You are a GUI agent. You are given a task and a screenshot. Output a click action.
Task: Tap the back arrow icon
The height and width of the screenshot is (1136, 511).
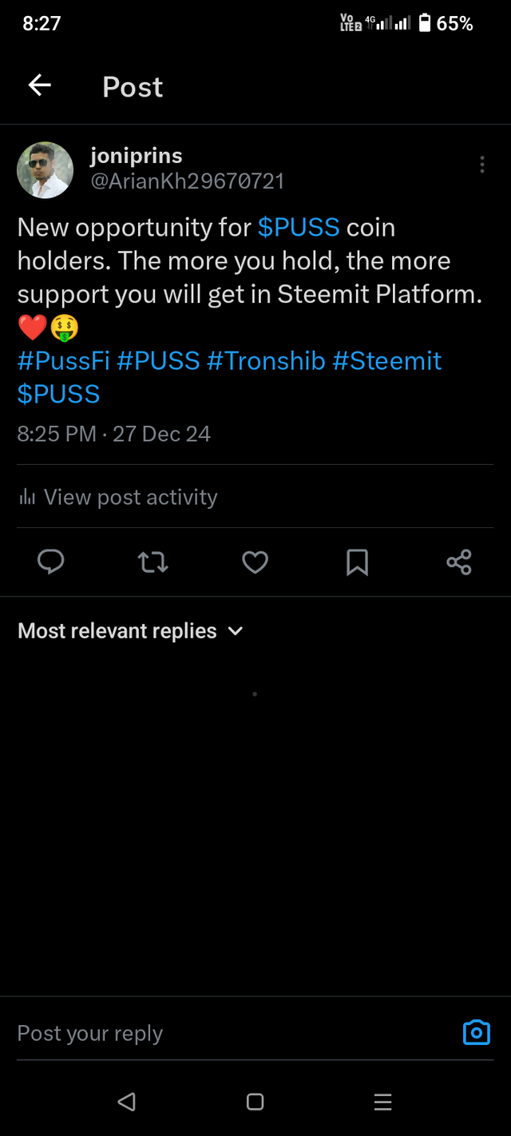(39, 85)
